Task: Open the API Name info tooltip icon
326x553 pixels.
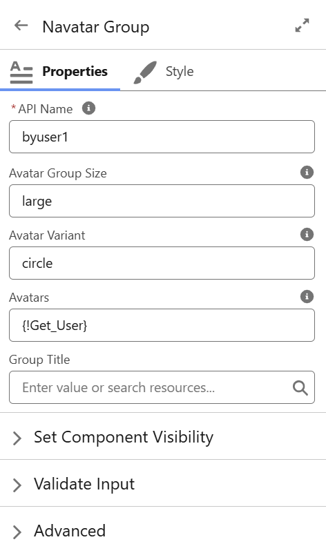Action: [x=88, y=108]
